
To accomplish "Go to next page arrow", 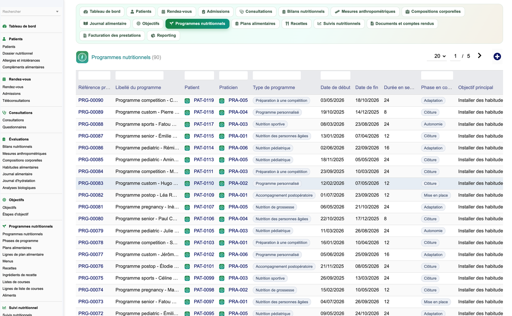I will (x=479, y=56).
